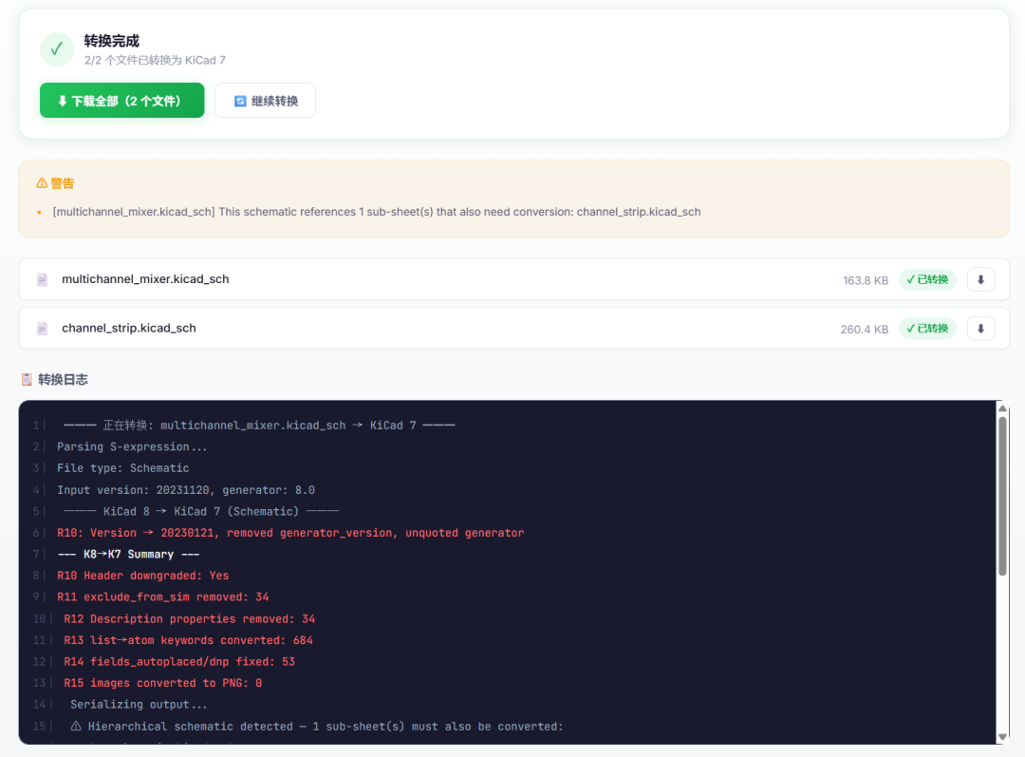Click the 已转换 badge for channel_strip
Image resolution: width=1025 pixels, height=757 pixels.
927,329
